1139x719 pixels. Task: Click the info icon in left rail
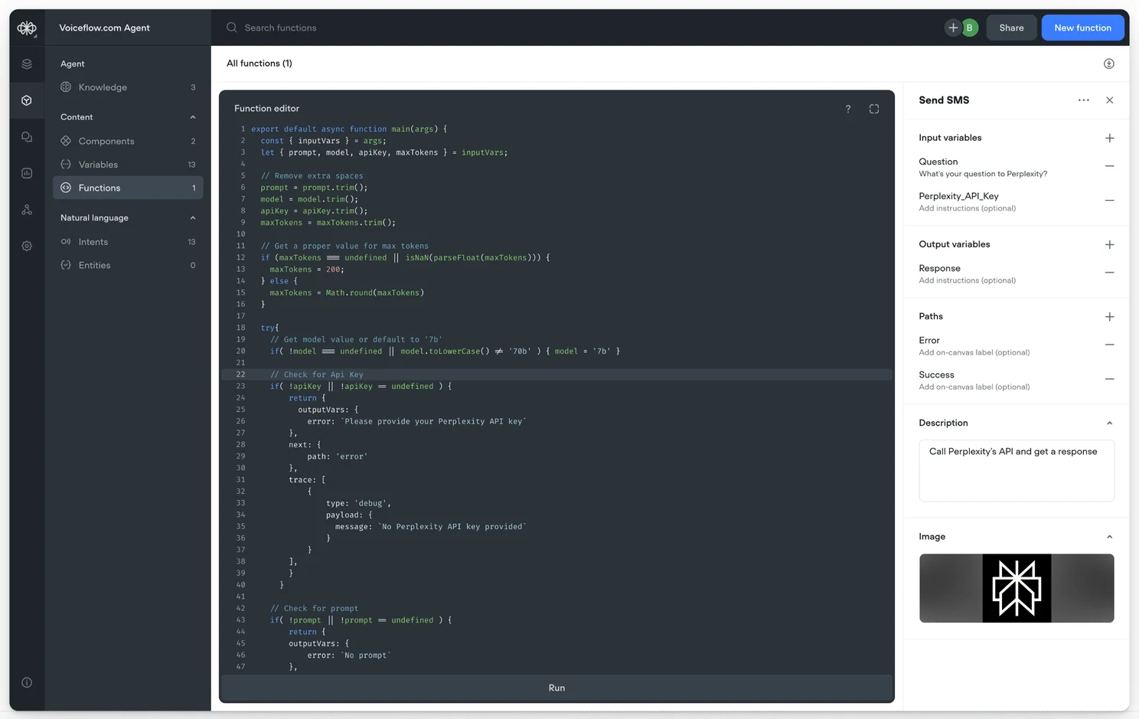(x=27, y=682)
